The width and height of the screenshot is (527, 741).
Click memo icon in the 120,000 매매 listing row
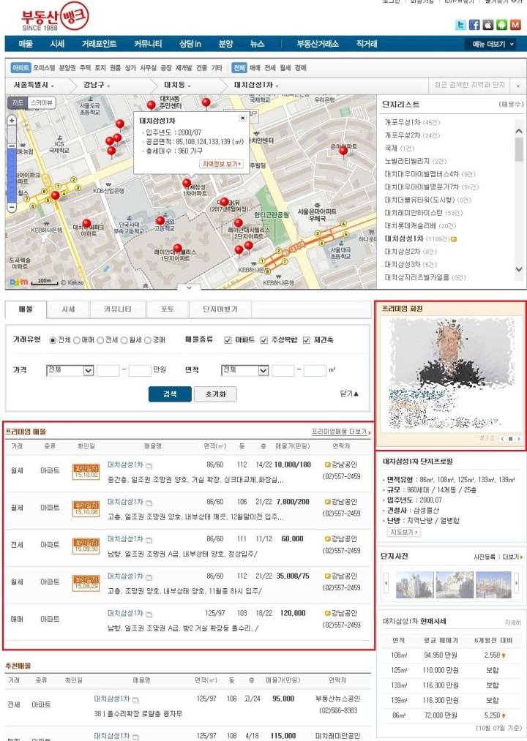pos(149,614)
